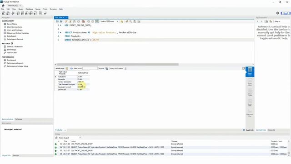The height and width of the screenshot is (164, 291).
Task: Open the Session tab at bottom left
Action: pyautogui.click(x=16, y=156)
